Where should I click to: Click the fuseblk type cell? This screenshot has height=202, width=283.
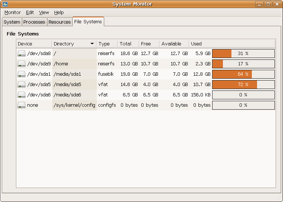pos(106,74)
